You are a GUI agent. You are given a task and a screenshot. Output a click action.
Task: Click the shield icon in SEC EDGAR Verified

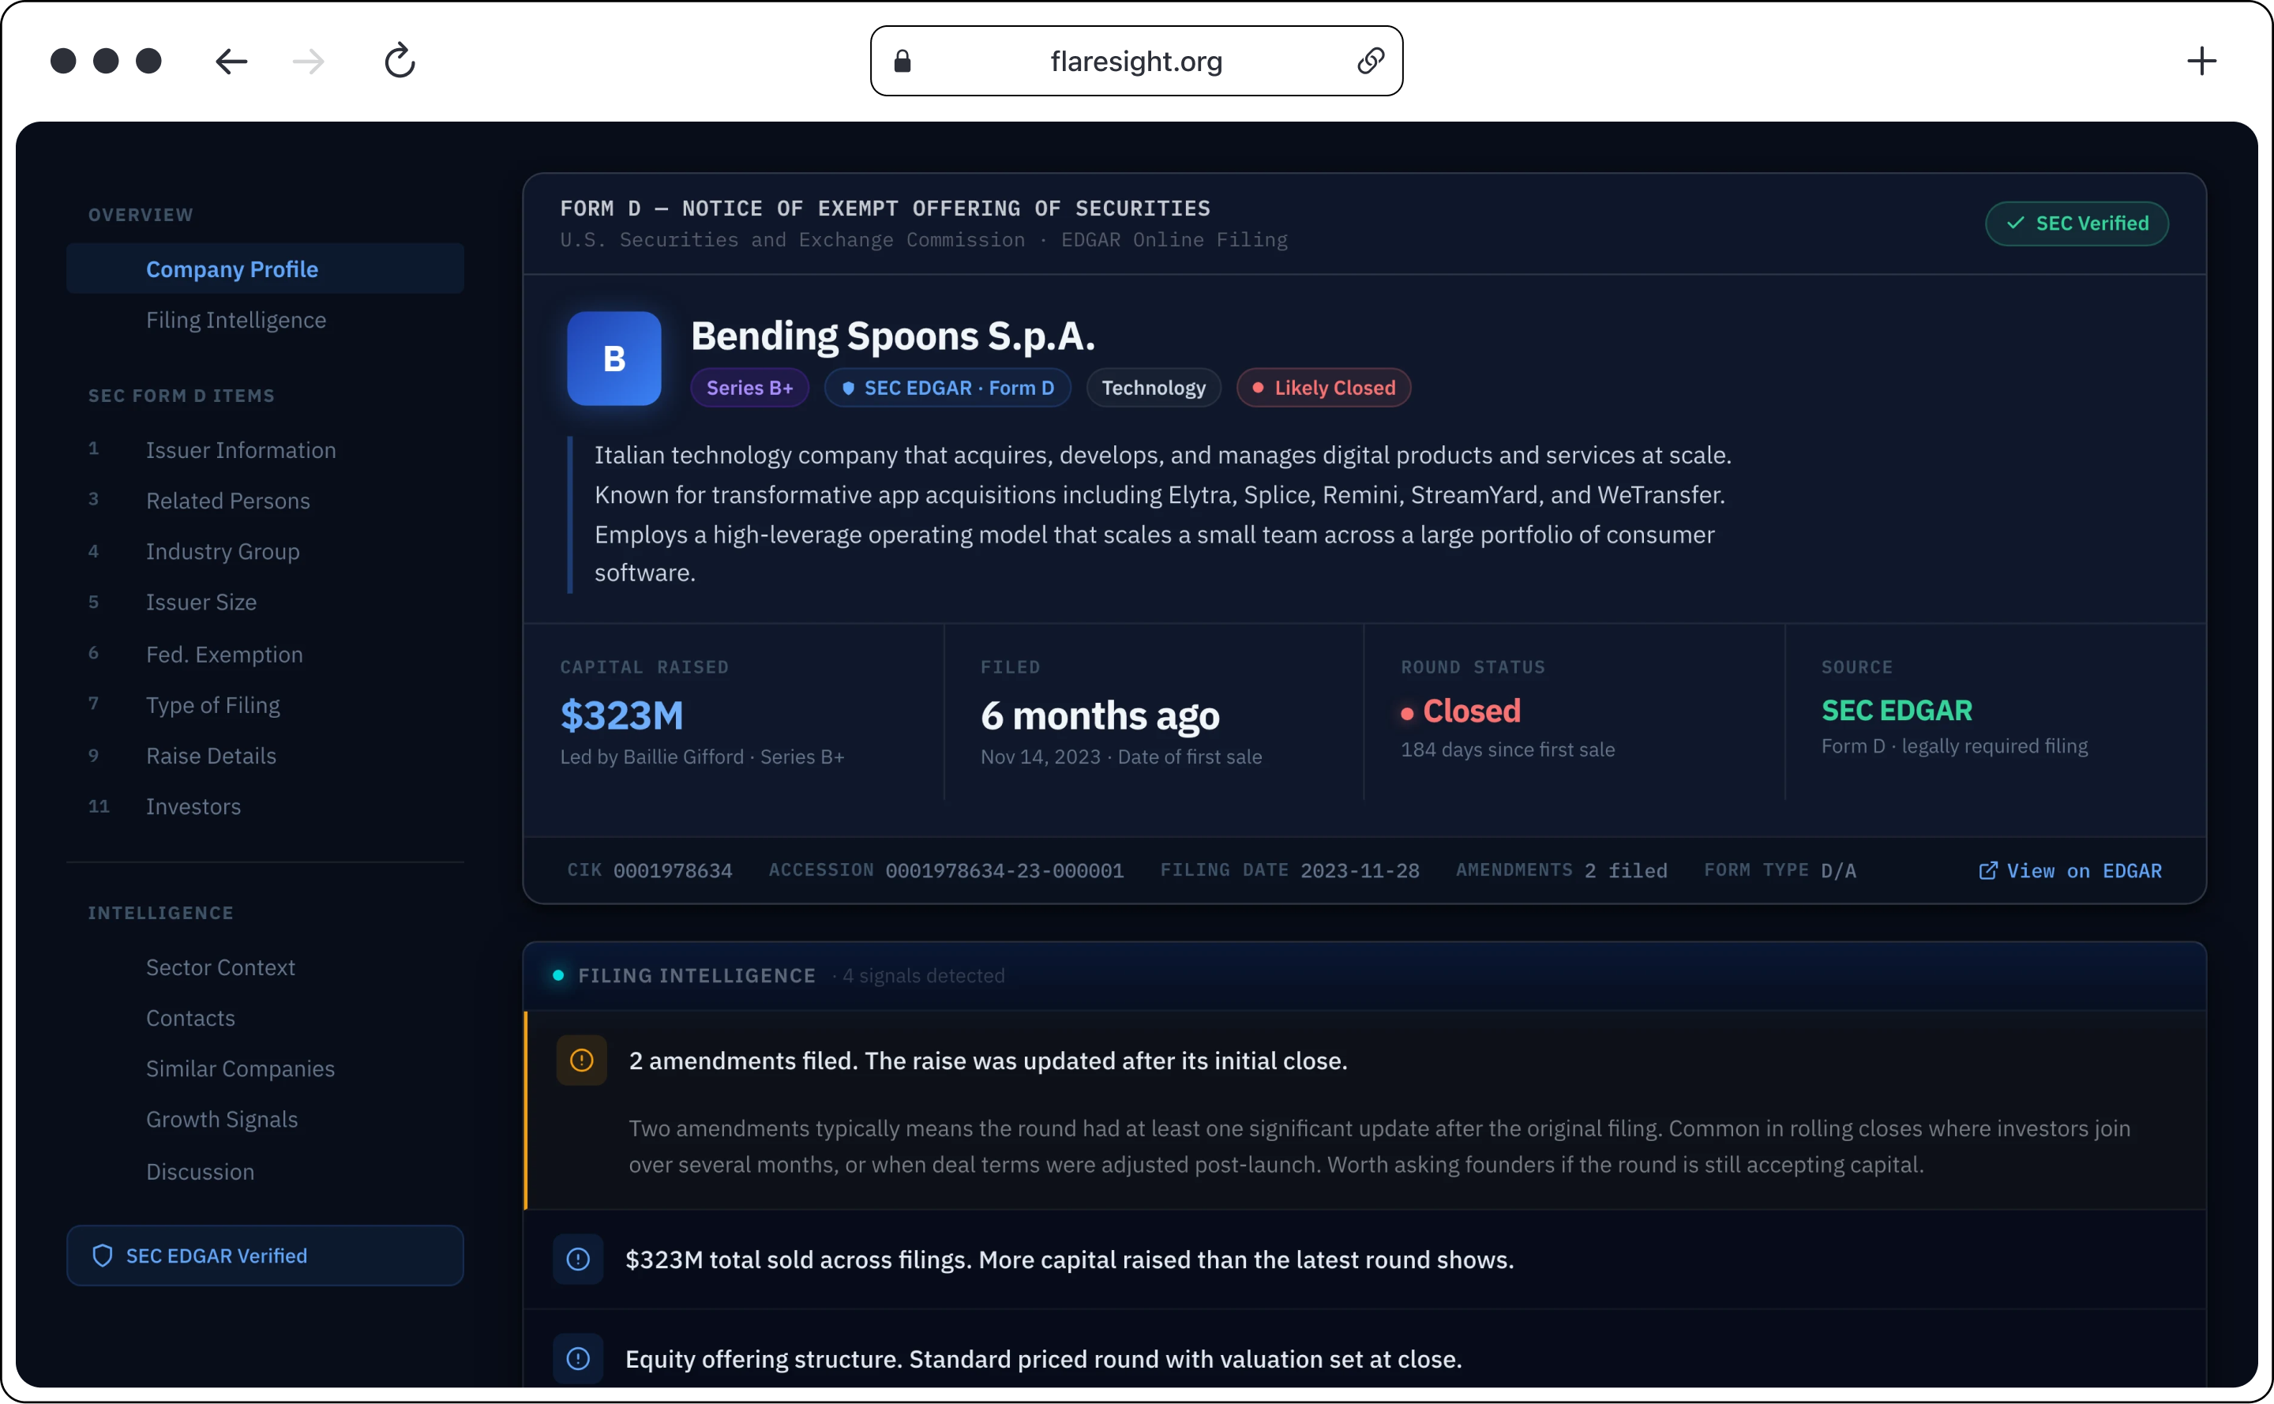[102, 1256]
